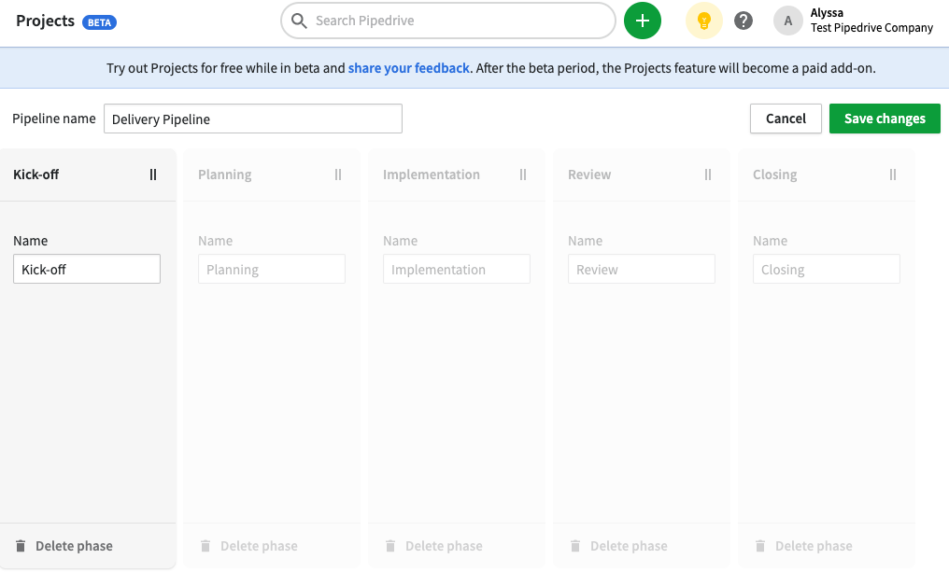Click the Pipeline name input field
949x573 pixels.
pyautogui.click(x=252, y=119)
